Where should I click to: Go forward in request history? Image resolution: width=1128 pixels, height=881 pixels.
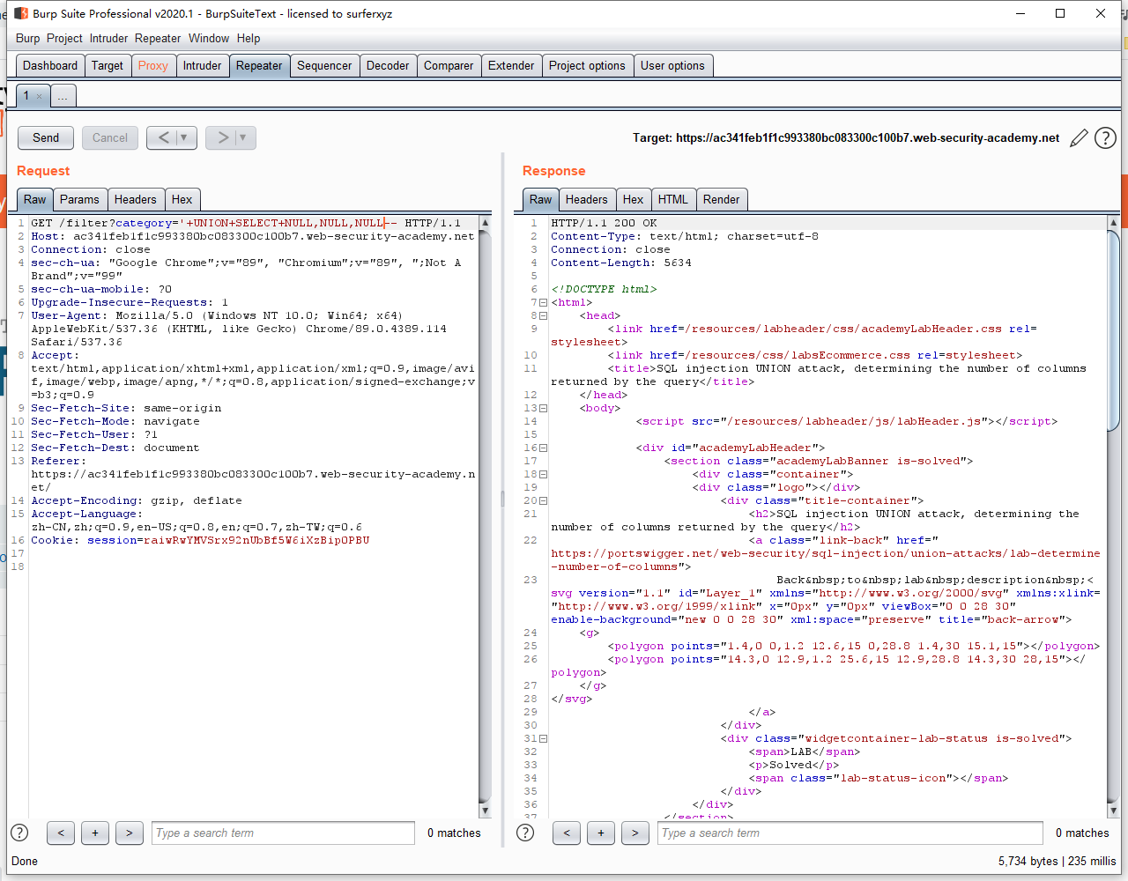point(223,137)
